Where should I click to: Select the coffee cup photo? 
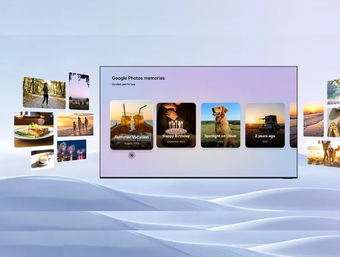[42, 160]
